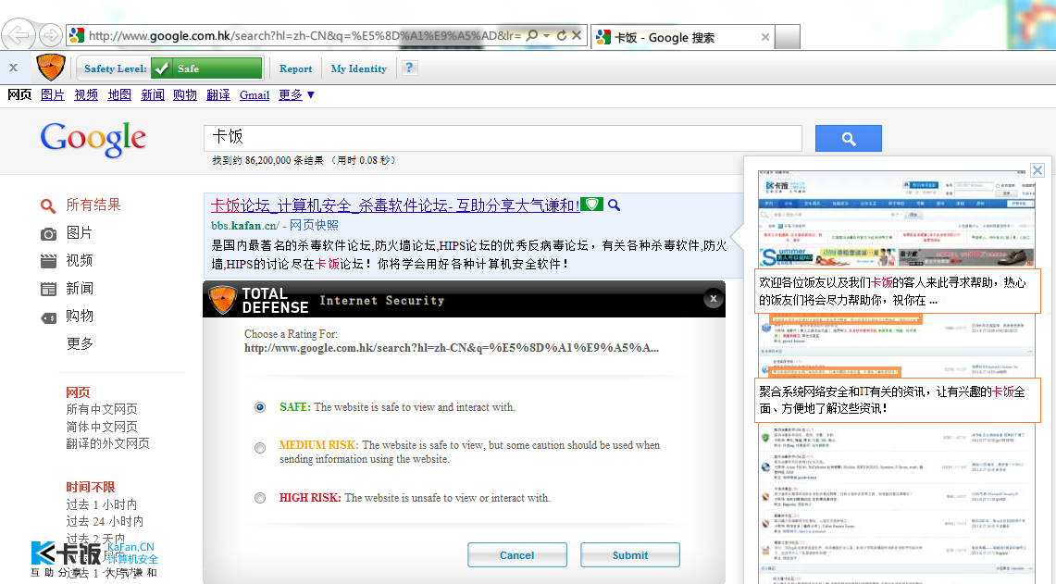Click the 新闻 news icon in sidebar
This screenshot has width=1056, height=584.
(x=48, y=289)
